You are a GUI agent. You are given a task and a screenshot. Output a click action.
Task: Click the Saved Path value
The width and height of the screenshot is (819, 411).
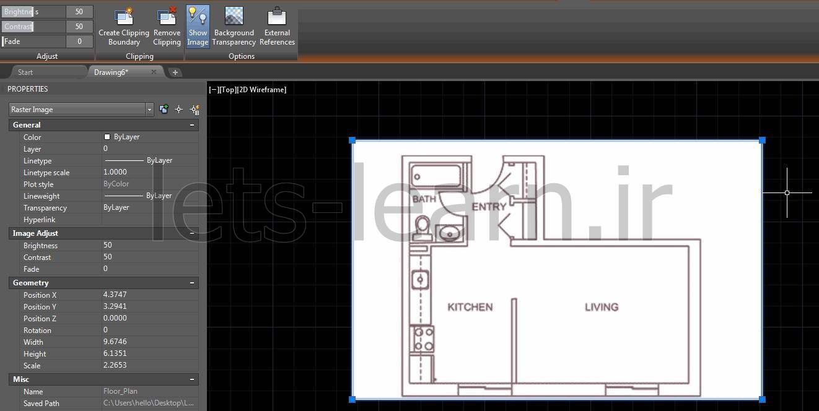tap(150, 403)
